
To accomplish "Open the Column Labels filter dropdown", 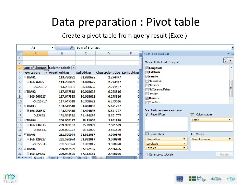I will 73,67.
